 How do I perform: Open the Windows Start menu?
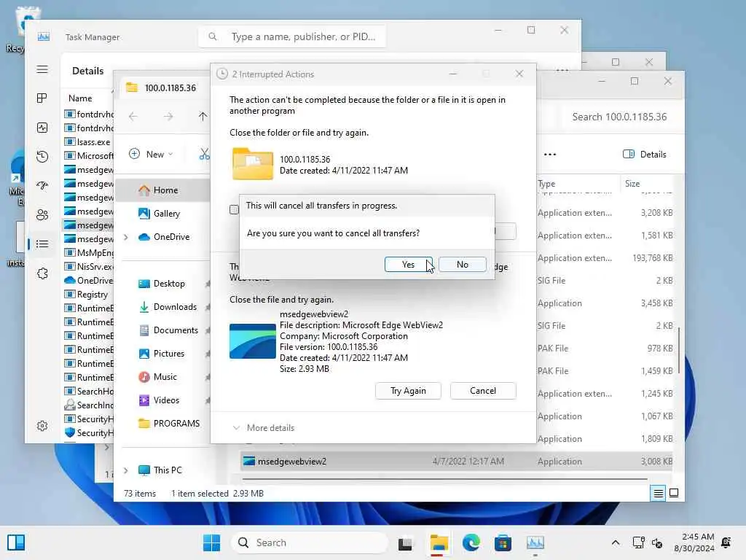[x=212, y=542]
